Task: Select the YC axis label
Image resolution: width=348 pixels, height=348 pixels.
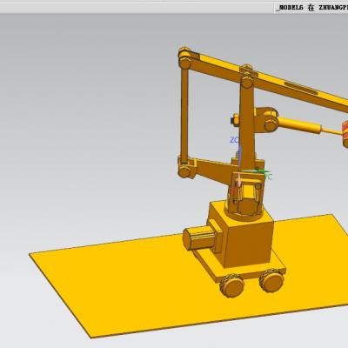Action: tap(268, 176)
